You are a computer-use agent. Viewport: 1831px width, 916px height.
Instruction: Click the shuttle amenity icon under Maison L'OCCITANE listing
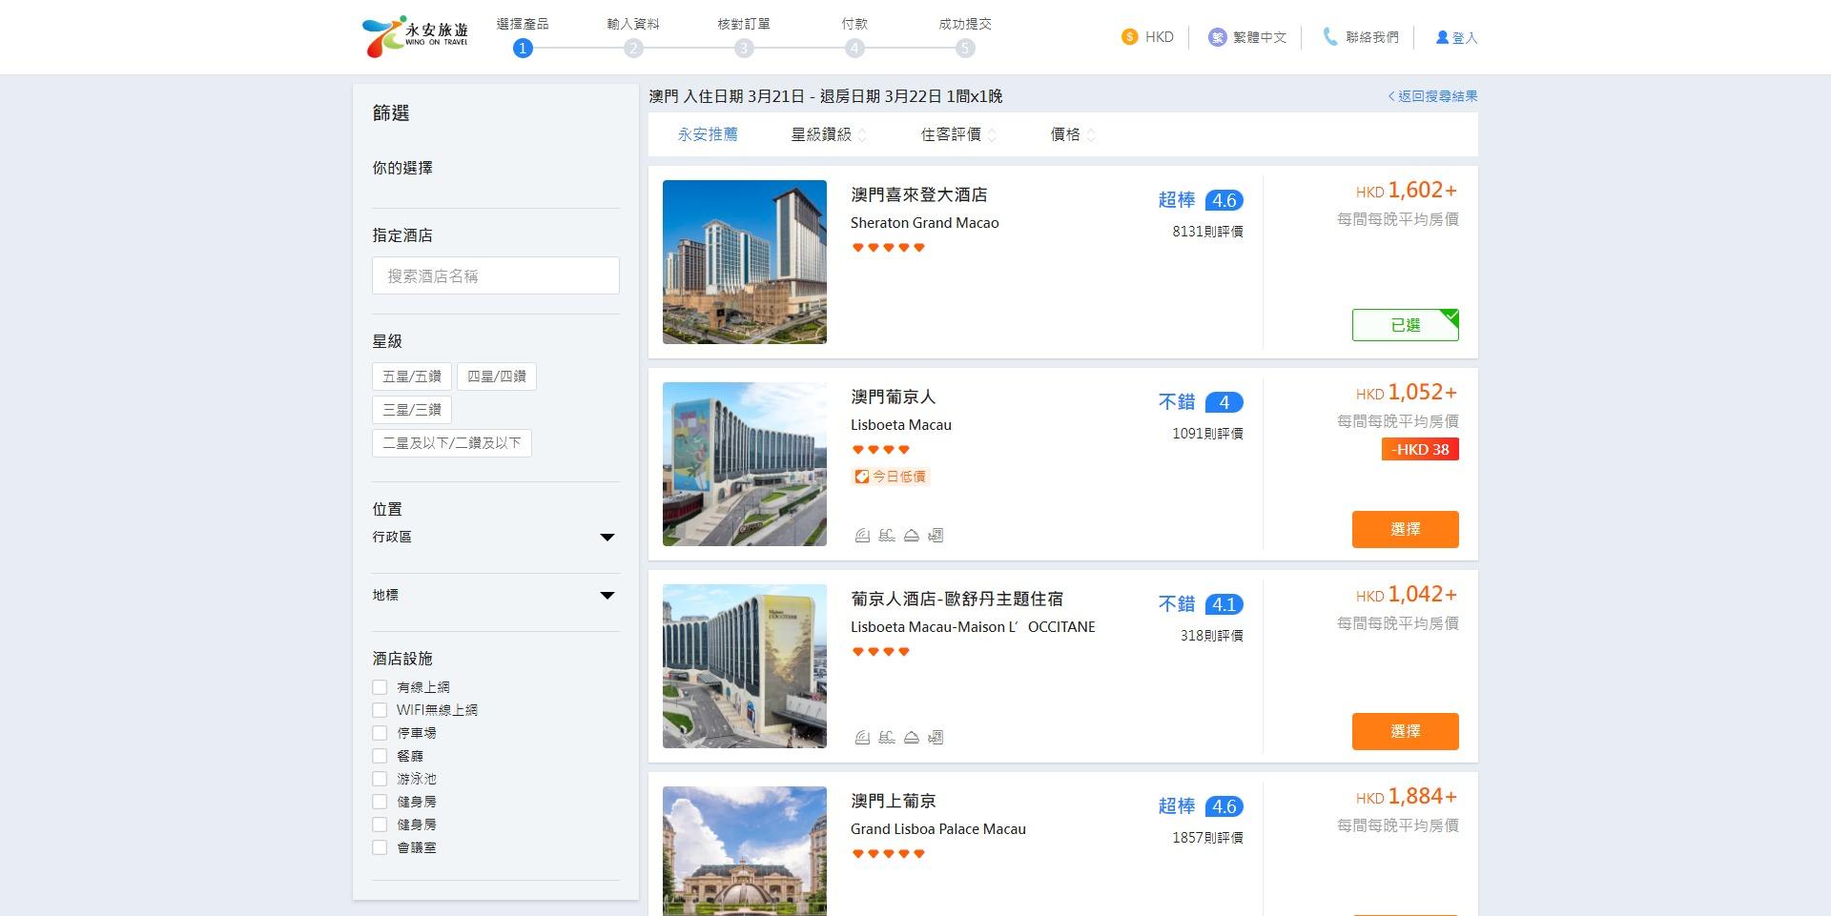(936, 737)
